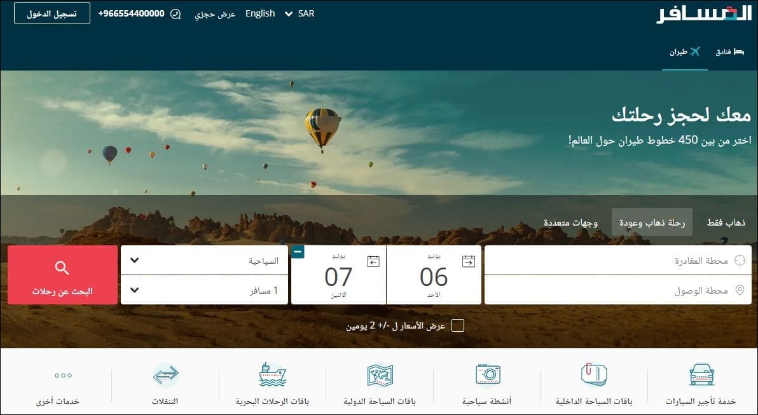758x415 pixels.
Task: Open tourist activities camera icon
Action: 488,374
